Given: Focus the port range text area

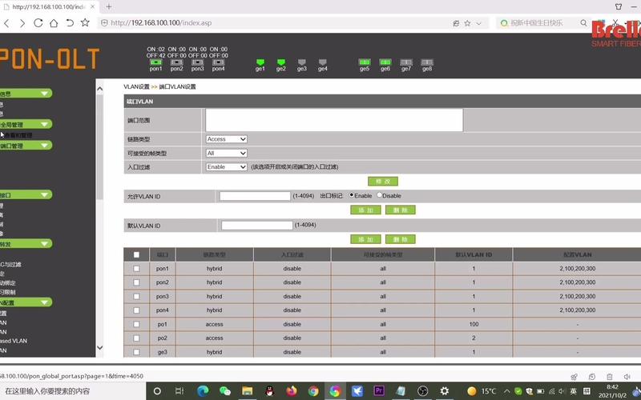Looking at the screenshot, I should pyautogui.click(x=334, y=120).
